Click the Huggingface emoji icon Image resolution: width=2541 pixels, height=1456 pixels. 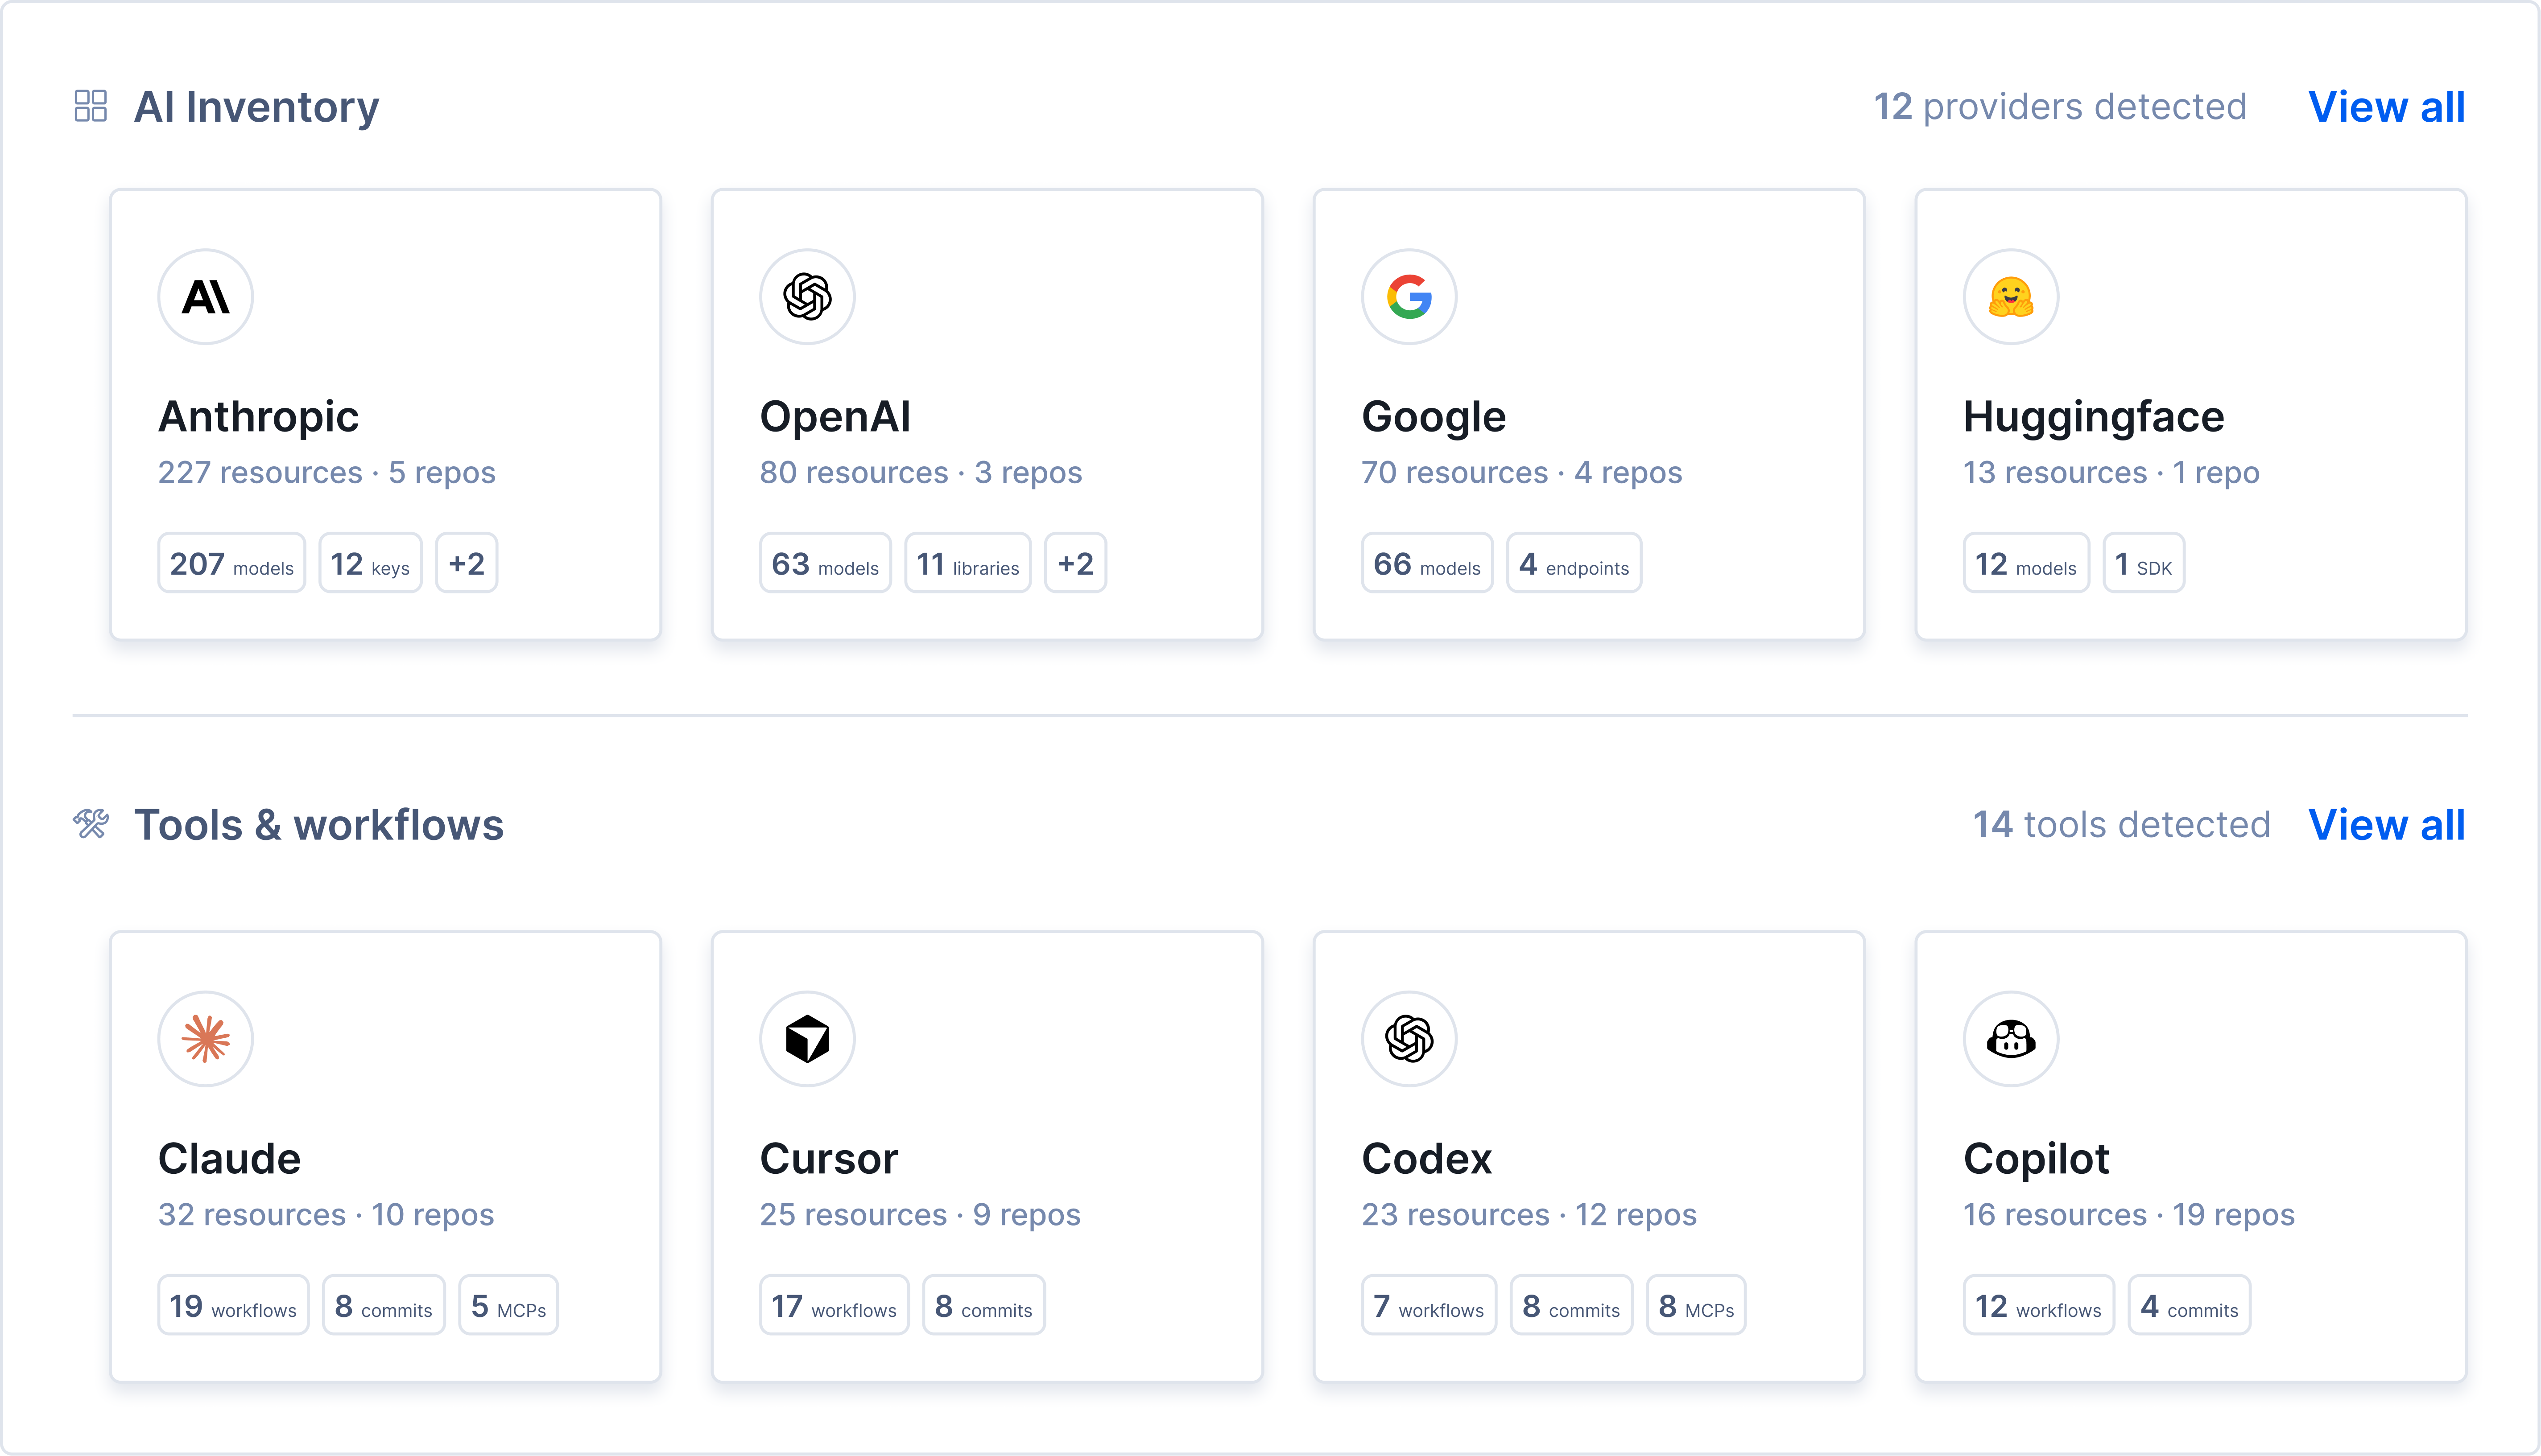click(x=2011, y=297)
